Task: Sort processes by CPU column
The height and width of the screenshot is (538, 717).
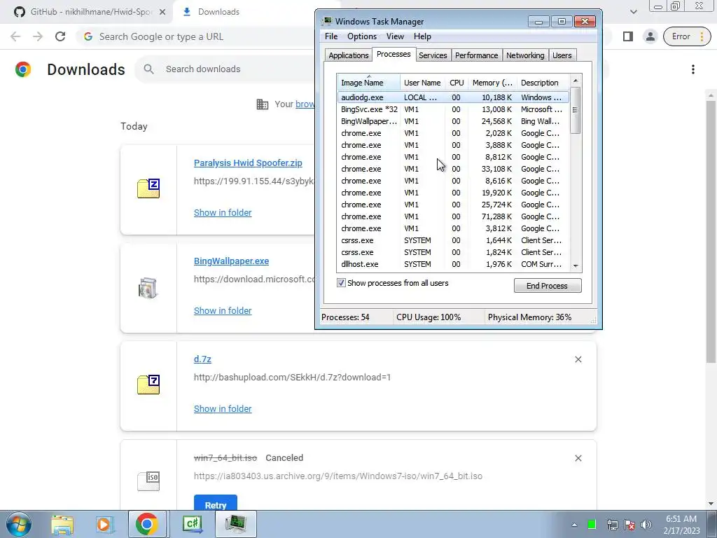Action: [457, 83]
